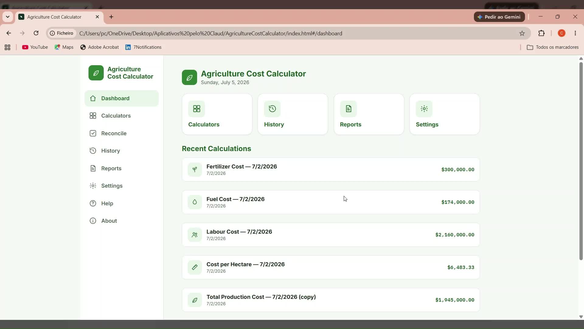Image resolution: width=584 pixels, height=329 pixels.
Task: Click the History card clock icon
Action: point(272,109)
